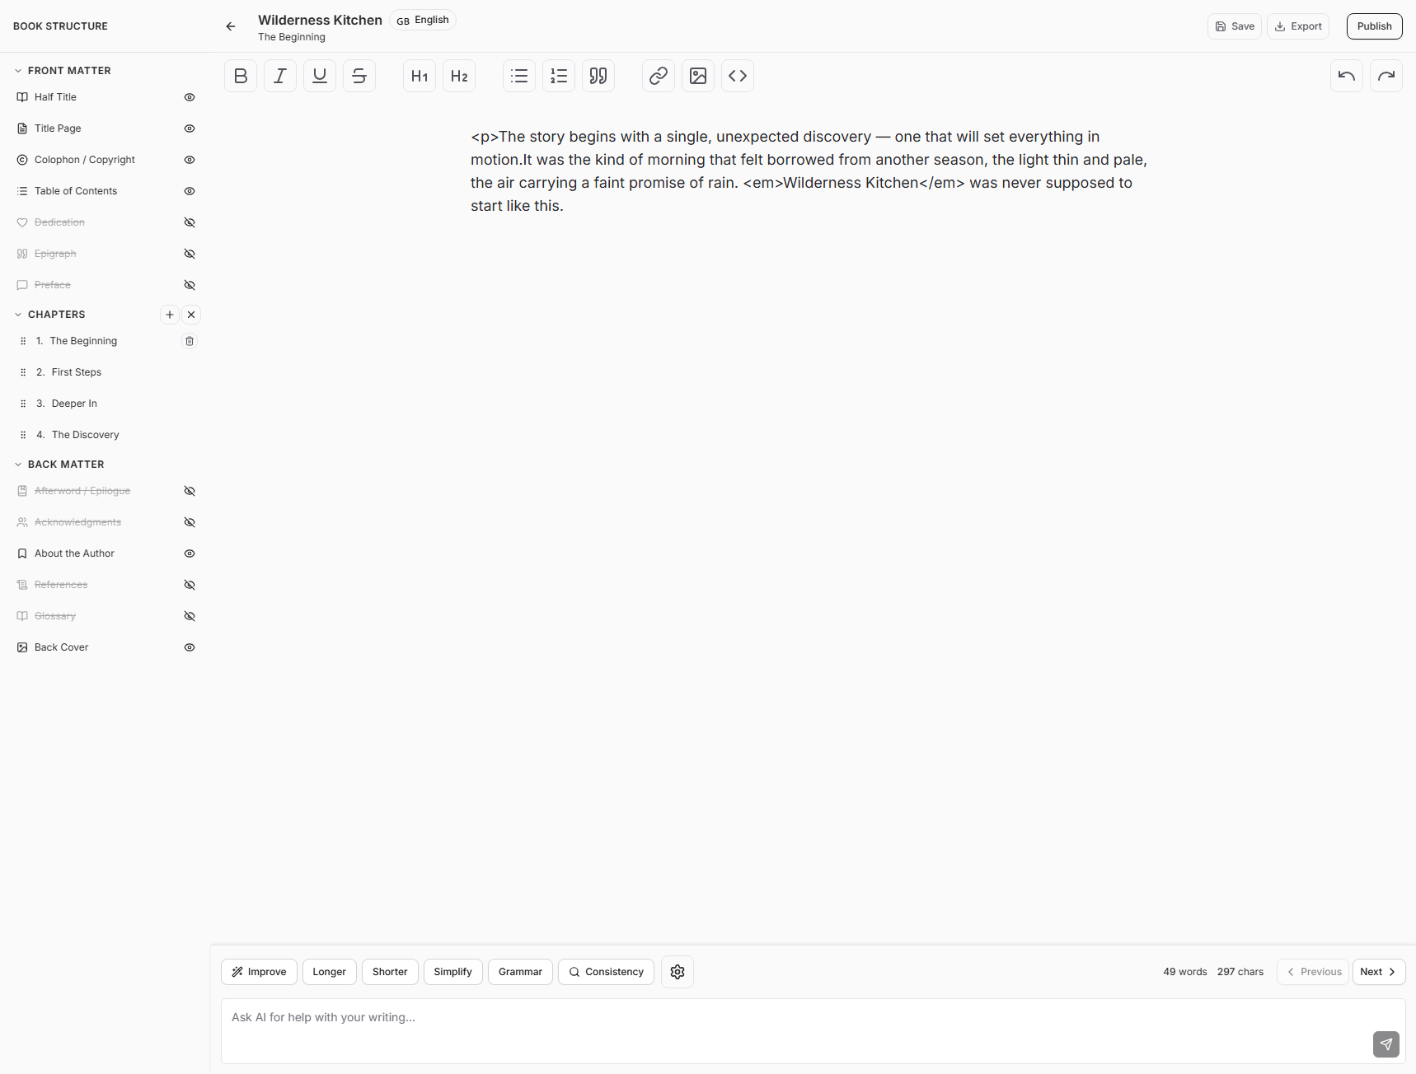The width and height of the screenshot is (1416, 1074).
Task: Collapse the Back Matter section
Action: point(18,465)
